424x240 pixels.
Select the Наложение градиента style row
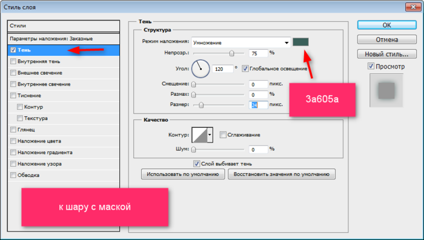click(64, 152)
